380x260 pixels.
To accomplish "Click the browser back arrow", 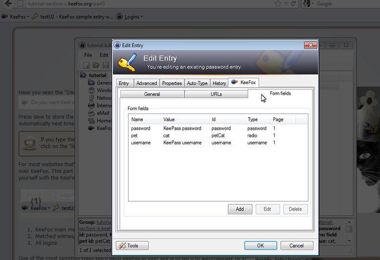I will 8,3.
